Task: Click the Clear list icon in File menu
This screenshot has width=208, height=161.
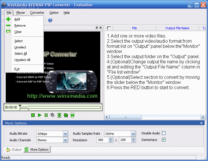Action: tap(8, 32)
